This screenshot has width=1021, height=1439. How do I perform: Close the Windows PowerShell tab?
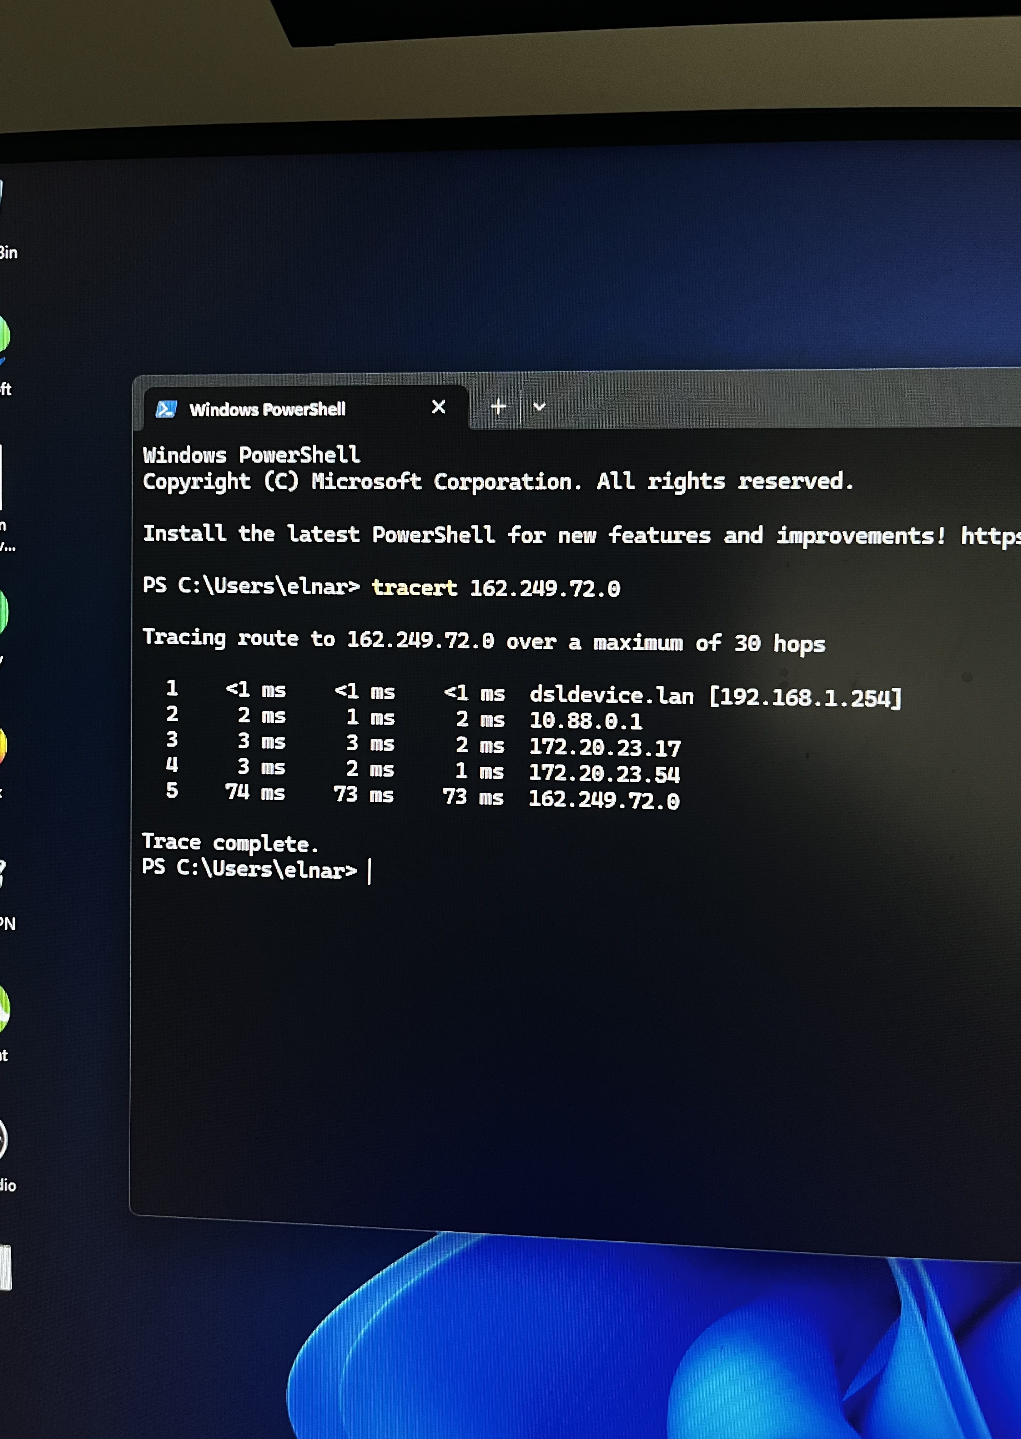(x=439, y=407)
